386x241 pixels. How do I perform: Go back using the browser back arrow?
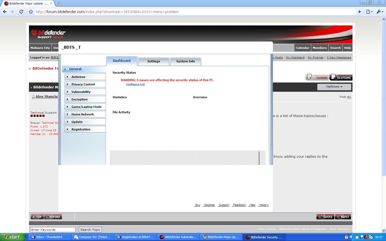click(x=5, y=12)
